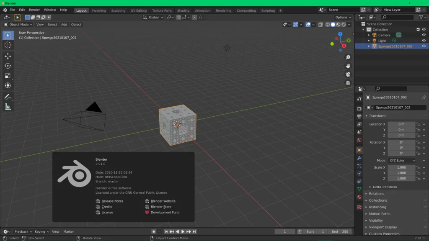This screenshot has height=241, width=429.
Task: Hide the Light in outliner
Action: coord(424,41)
